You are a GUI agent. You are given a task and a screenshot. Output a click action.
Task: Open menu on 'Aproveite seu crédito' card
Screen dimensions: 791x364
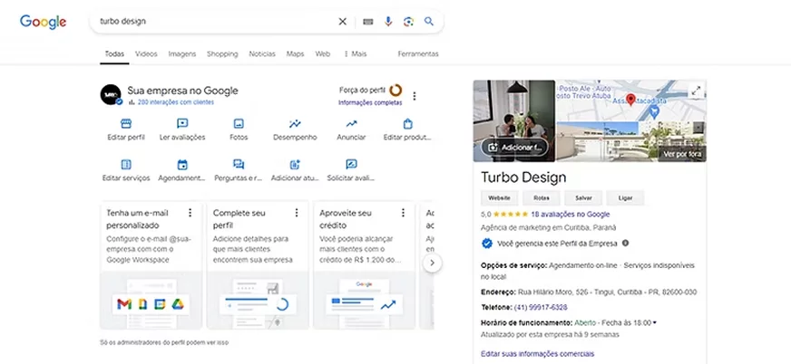click(403, 213)
